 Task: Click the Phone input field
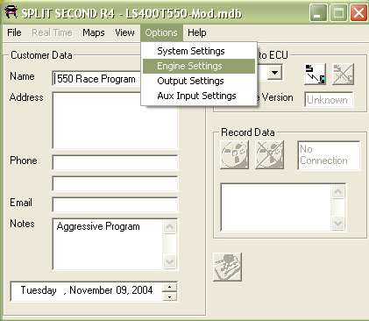point(115,162)
